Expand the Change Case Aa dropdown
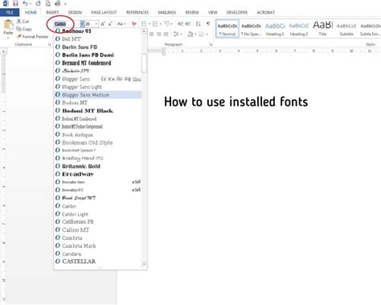Screen dimensions: 381x305 click(121, 24)
